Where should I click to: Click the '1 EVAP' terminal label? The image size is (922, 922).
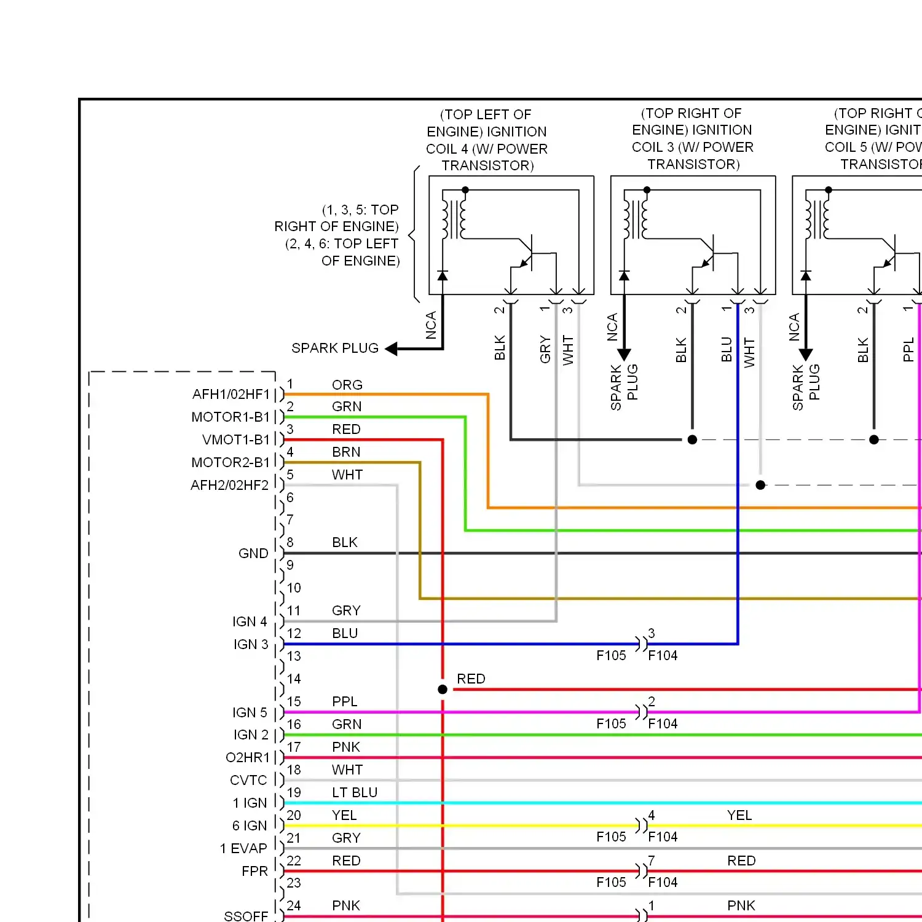[243, 848]
